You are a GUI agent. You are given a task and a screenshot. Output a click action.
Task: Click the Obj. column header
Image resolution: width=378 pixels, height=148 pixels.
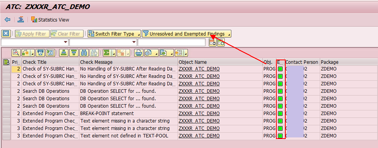pos(269,62)
